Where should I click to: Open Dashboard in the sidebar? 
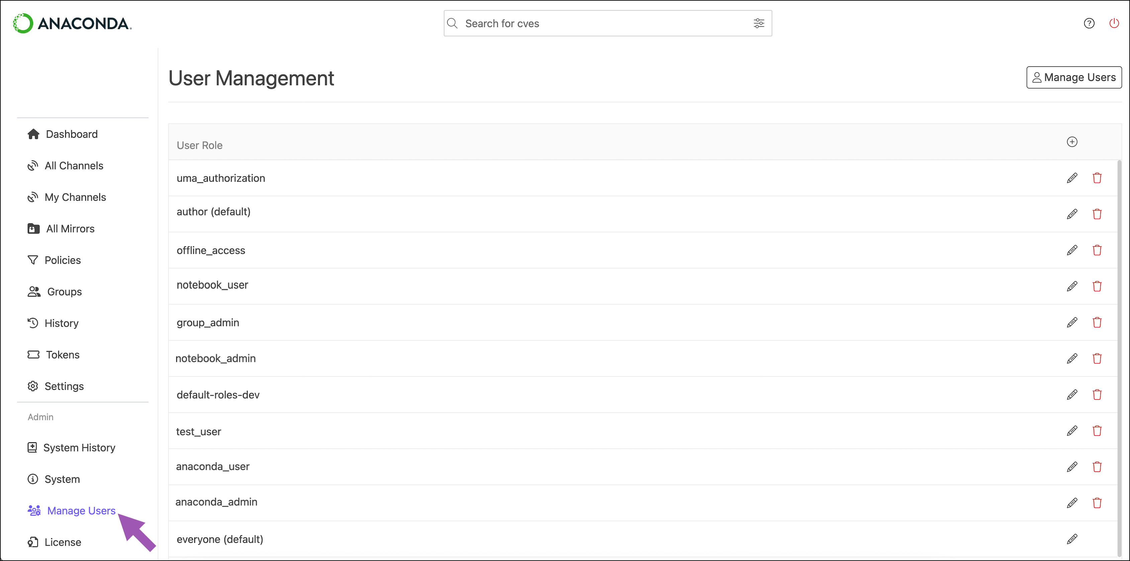pos(72,134)
